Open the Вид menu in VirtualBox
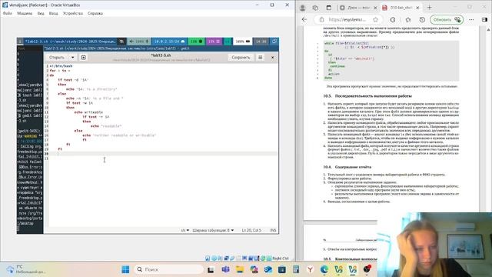Viewport: 492px width, 277px height. pyautogui.click(x=41, y=13)
